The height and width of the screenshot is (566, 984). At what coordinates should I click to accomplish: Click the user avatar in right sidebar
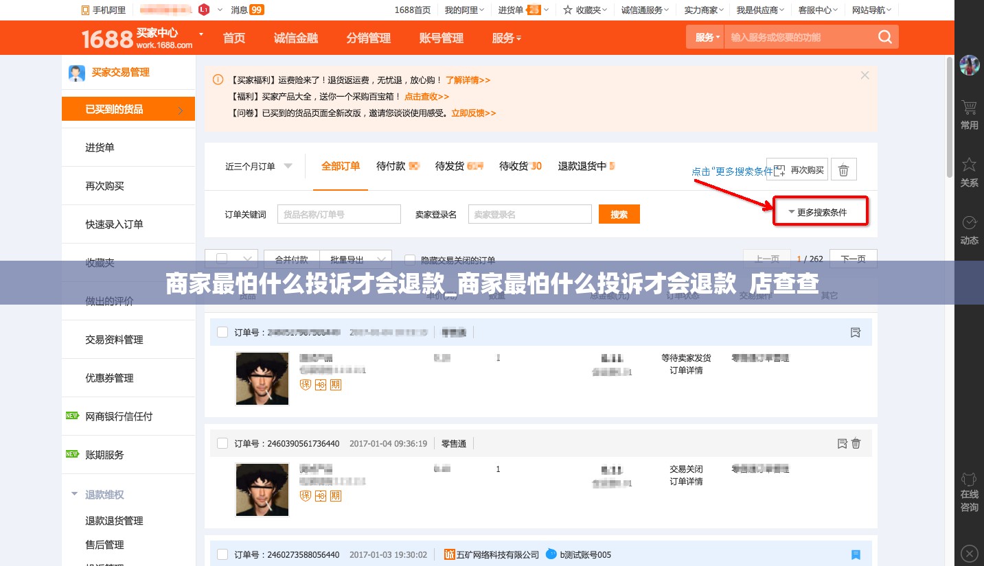[969, 66]
